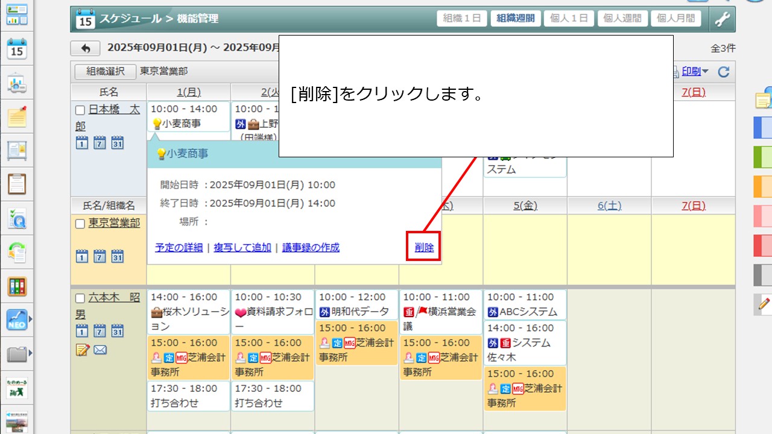Open the NEO chart icon in sidebar
Viewport: 772px width, 434px height.
click(17, 319)
